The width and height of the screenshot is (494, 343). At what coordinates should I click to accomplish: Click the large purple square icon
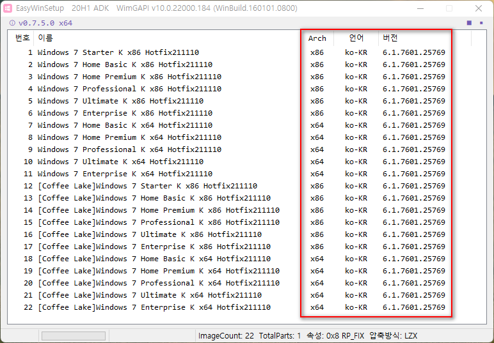[469, 23]
